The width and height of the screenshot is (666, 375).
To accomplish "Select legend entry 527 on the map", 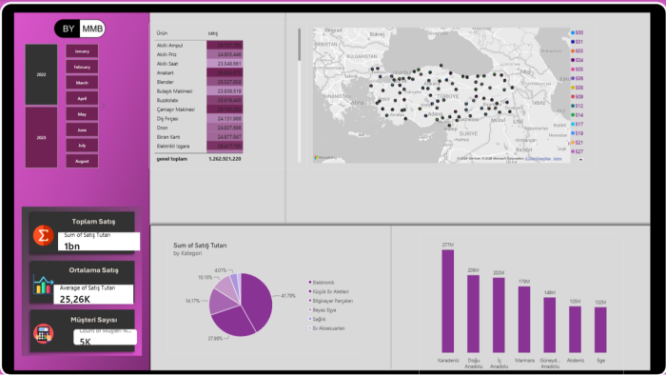I will (x=577, y=151).
